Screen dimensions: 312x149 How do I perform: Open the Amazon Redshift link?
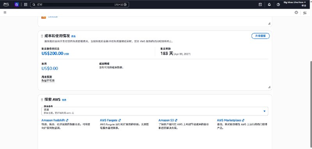(x=55, y=120)
